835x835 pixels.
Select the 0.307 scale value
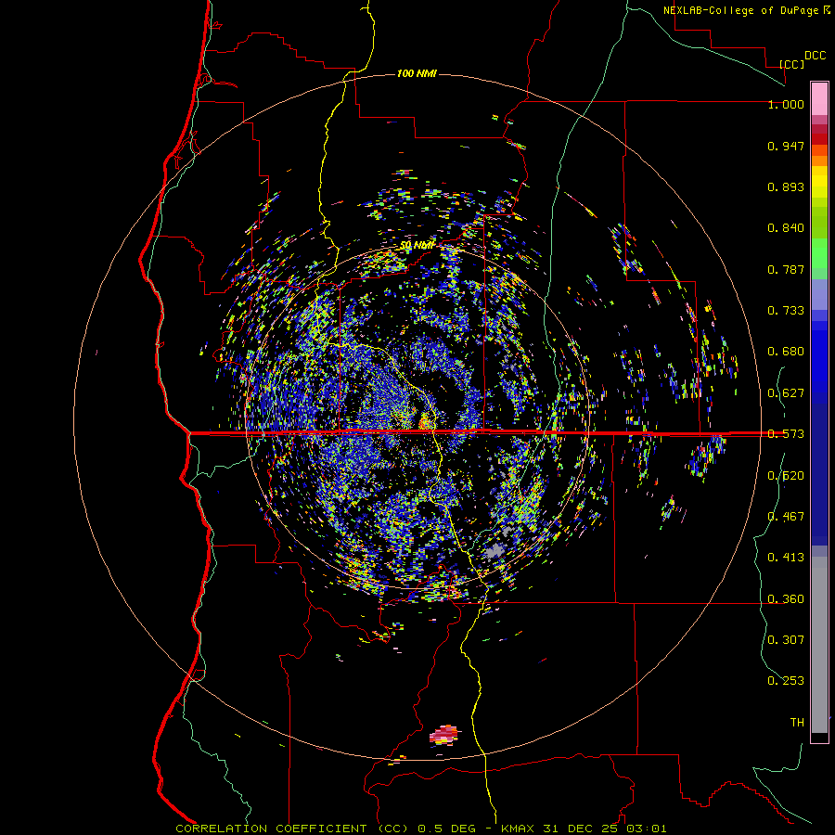pyautogui.click(x=786, y=639)
